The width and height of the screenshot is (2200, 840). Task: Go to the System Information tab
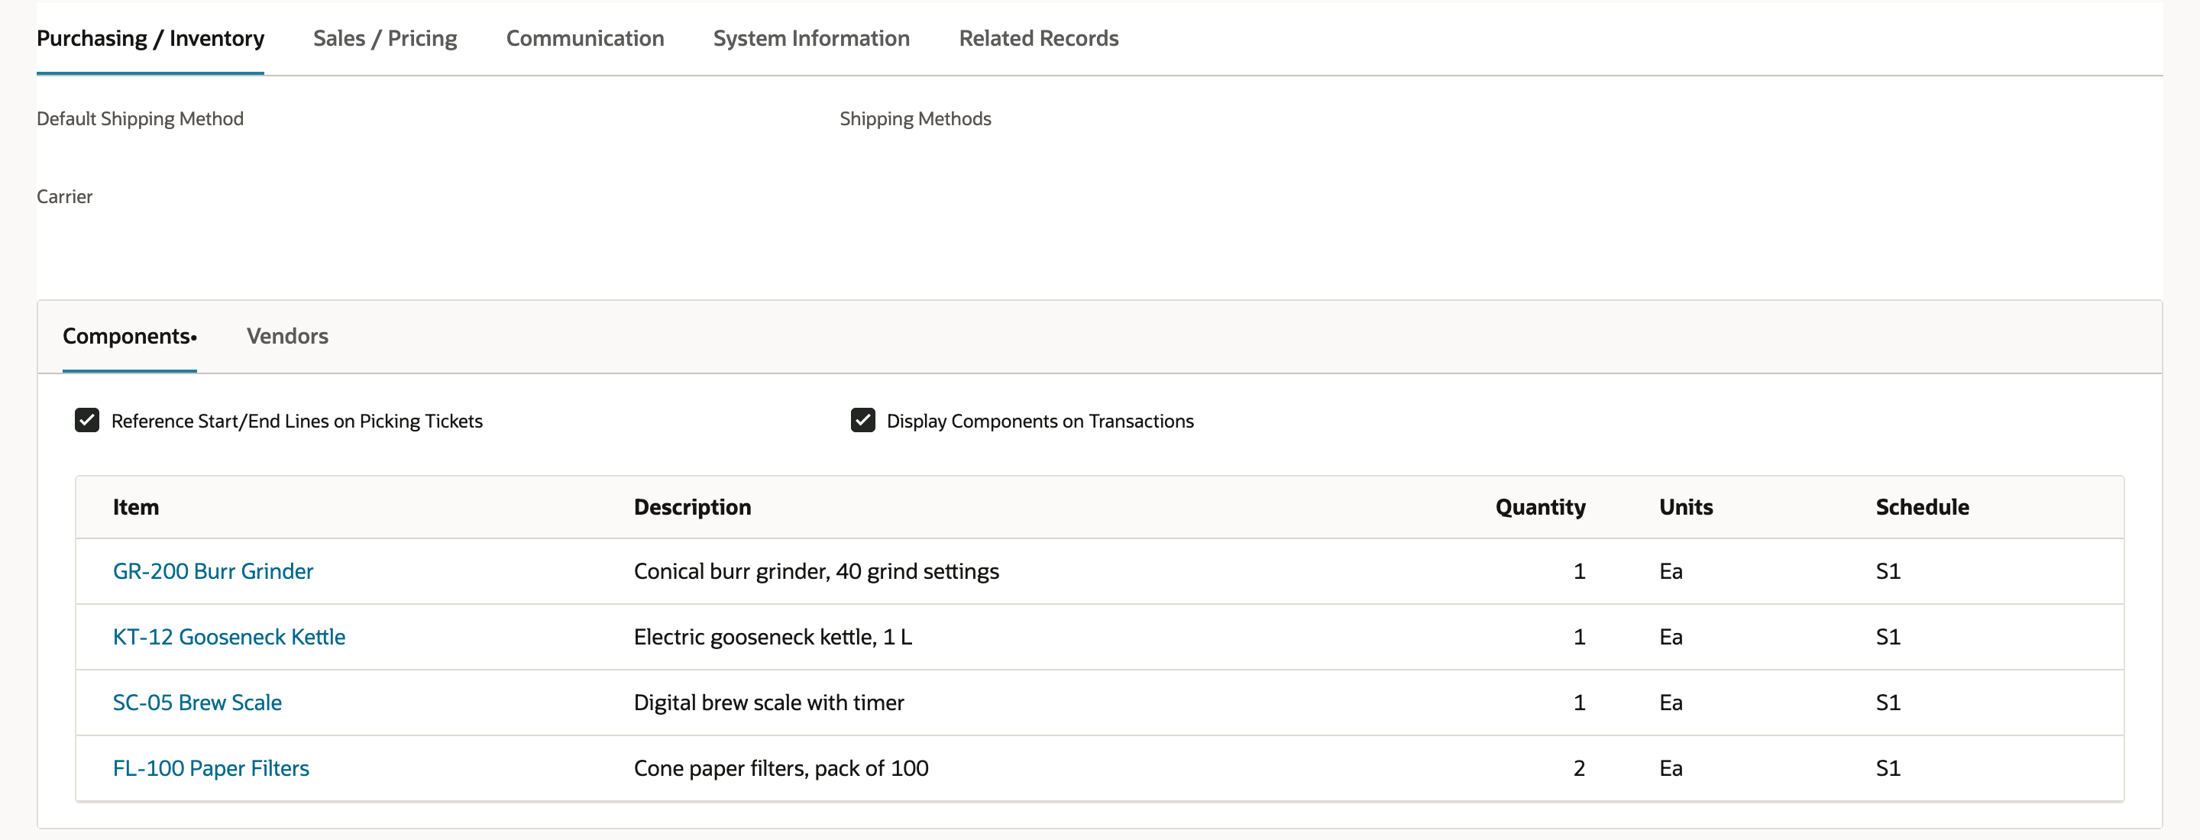tap(811, 38)
